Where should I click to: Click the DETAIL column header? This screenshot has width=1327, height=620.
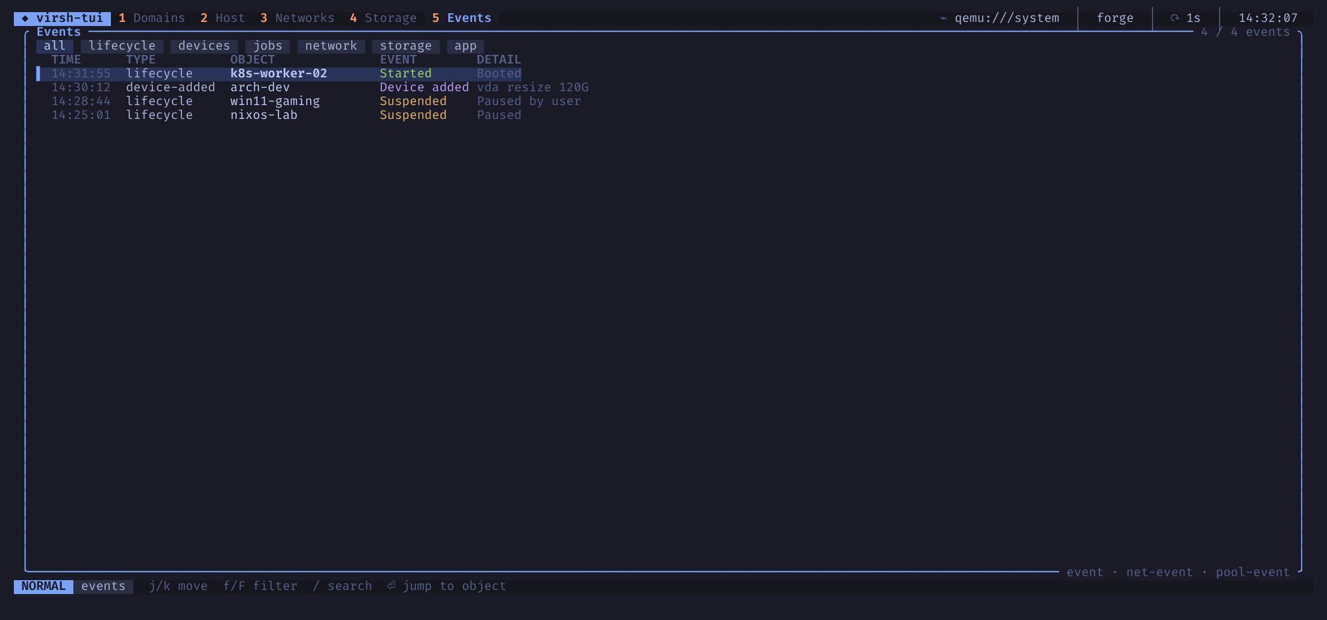click(x=499, y=60)
